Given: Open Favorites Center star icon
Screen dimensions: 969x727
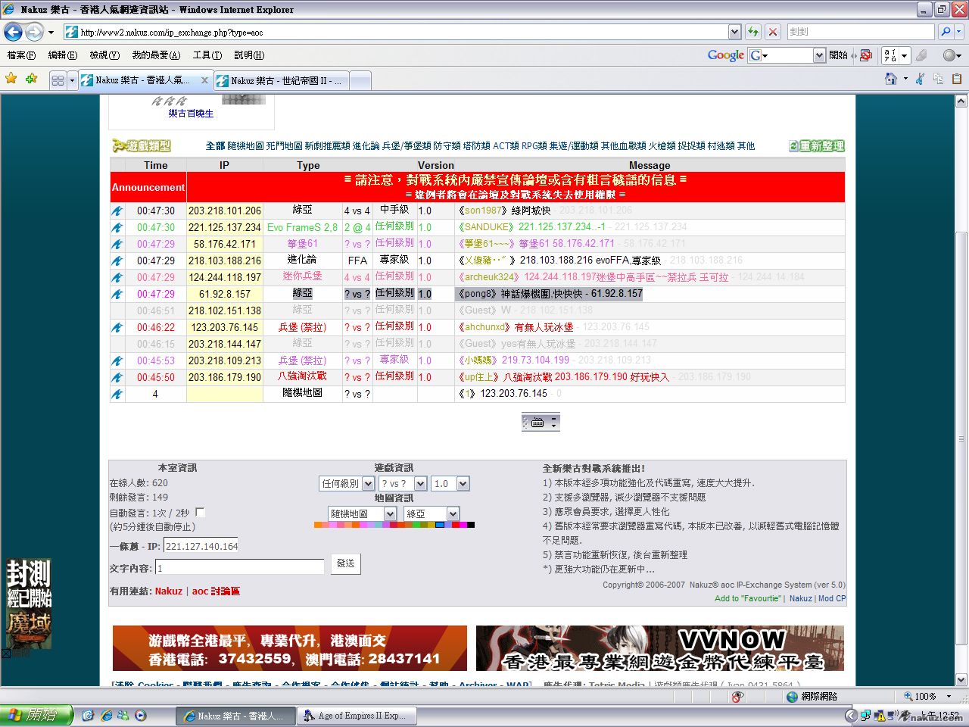Looking at the screenshot, I should [x=11, y=79].
